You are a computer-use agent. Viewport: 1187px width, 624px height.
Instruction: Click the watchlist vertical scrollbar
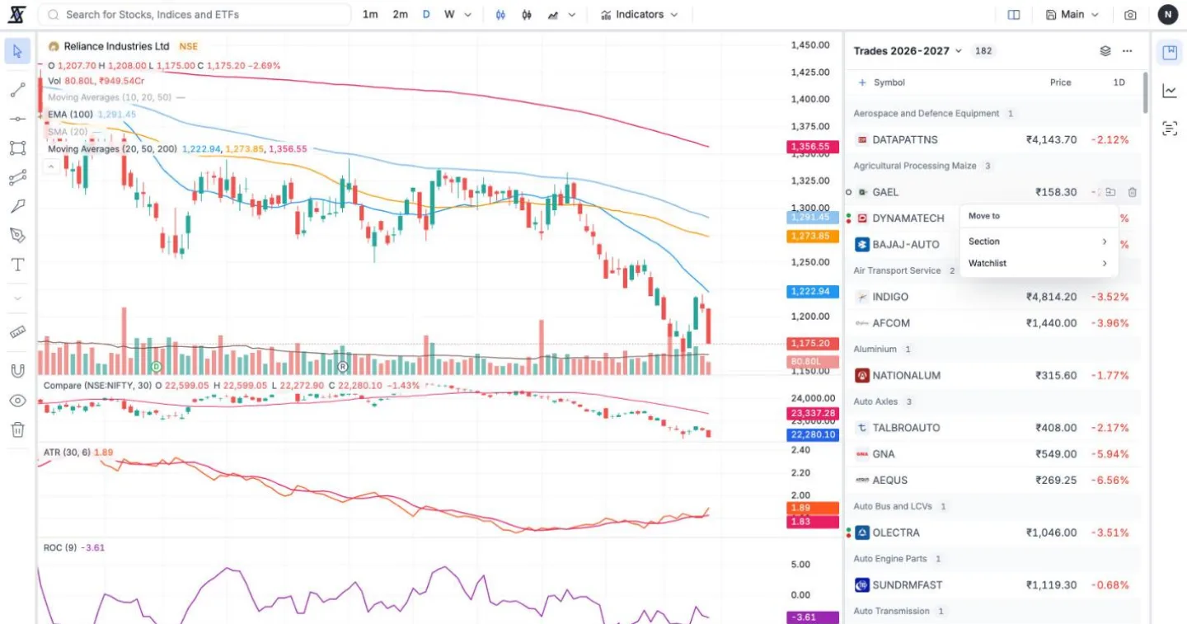(x=1145, y=92)
